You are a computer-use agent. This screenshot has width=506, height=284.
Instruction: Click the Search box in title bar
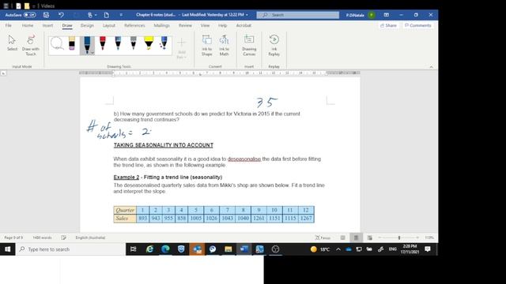pos(298,15)
